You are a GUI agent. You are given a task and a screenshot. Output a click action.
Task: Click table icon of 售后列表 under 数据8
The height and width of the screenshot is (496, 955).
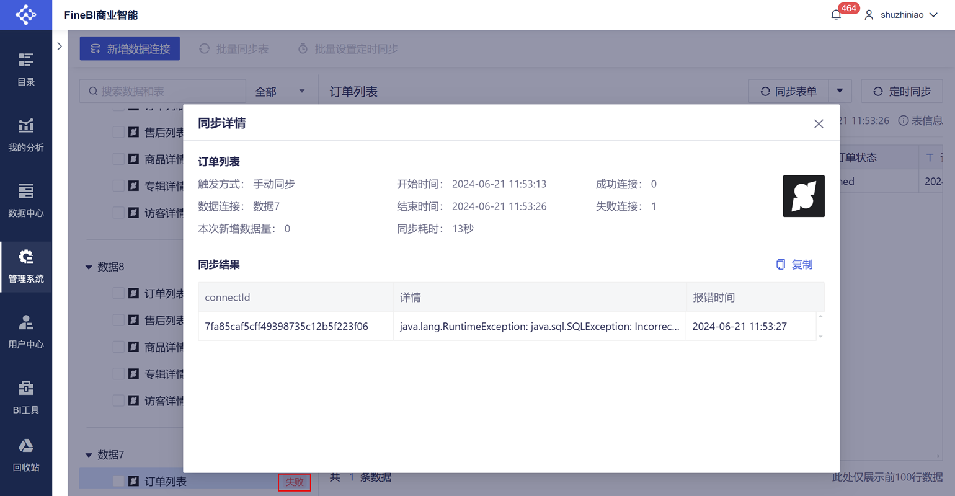133,320
